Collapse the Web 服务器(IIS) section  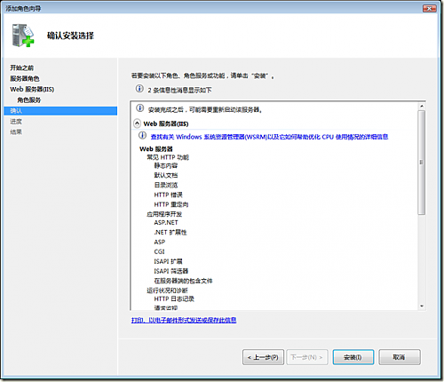(137, 123)
